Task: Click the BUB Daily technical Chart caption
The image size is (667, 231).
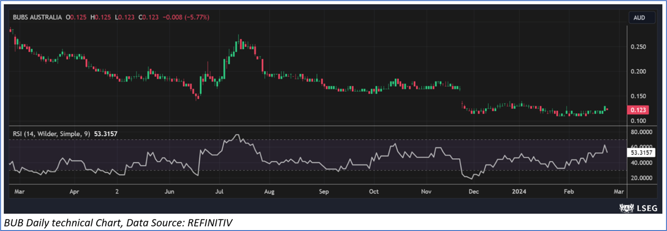Action: 118,222
